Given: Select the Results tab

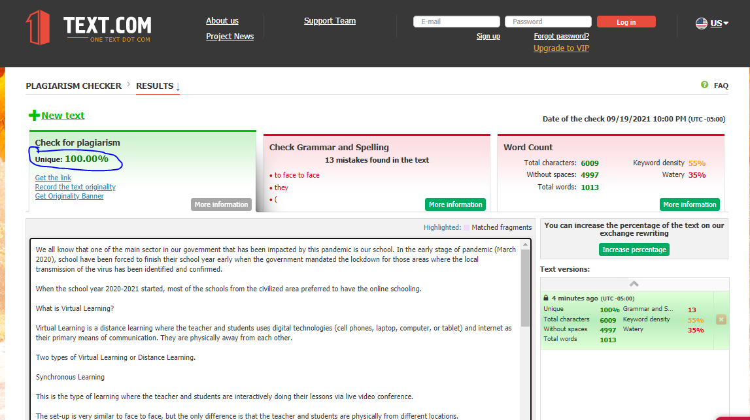Looking at the screenshot, I should (158, 86).
